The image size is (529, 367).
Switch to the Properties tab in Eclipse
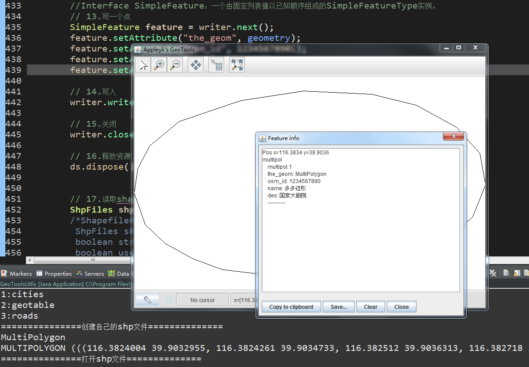coord(54,273)
